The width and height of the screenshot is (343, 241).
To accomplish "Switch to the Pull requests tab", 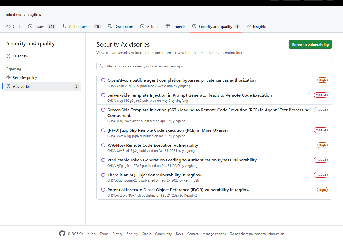I will coord(81,27).
